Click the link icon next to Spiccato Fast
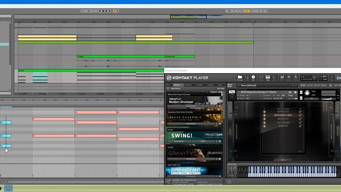 click(300, 115)
